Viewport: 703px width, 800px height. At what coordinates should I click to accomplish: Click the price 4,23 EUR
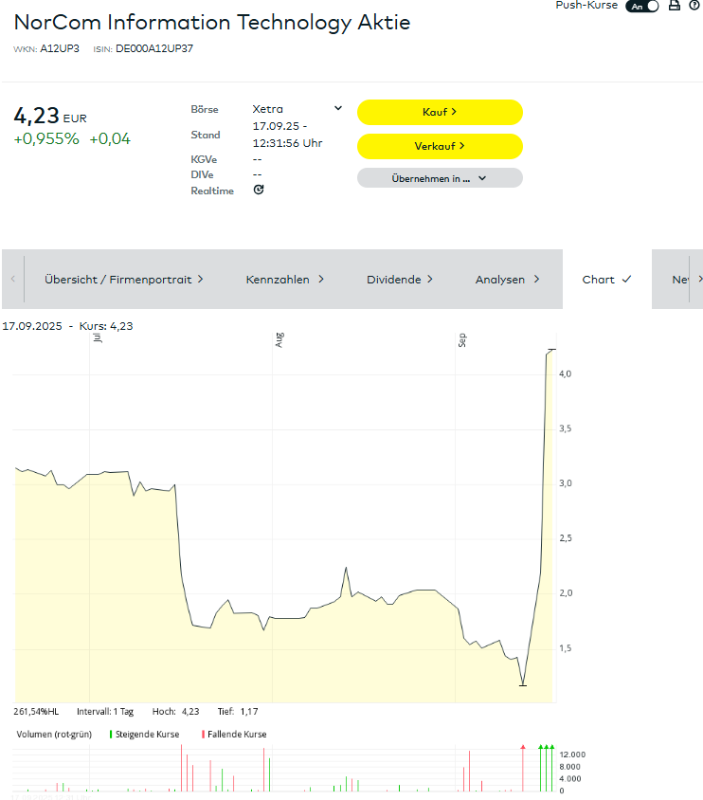(50, 116)
